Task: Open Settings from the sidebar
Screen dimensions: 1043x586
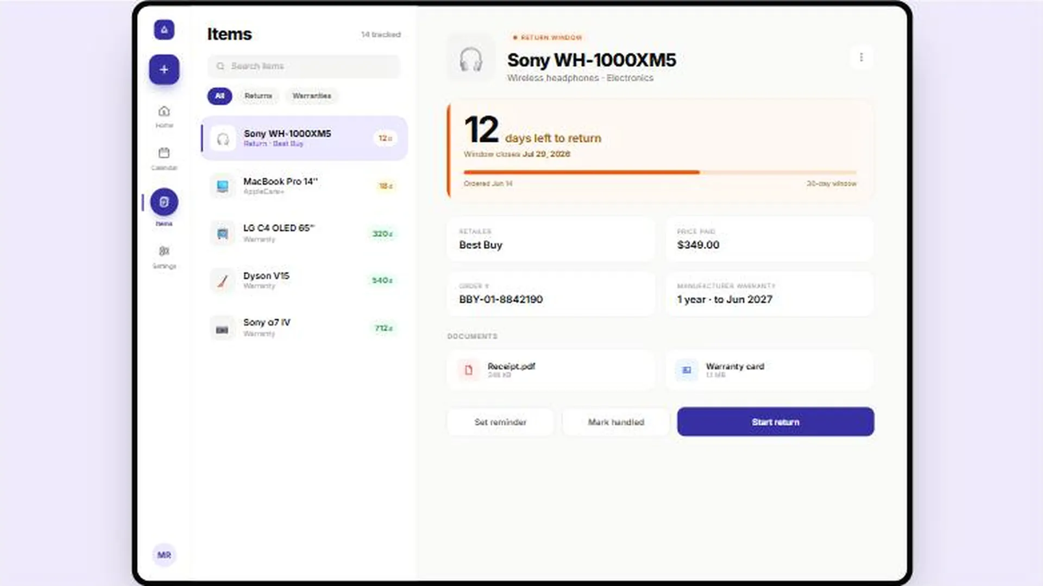Action: click(x=164, y=257)
